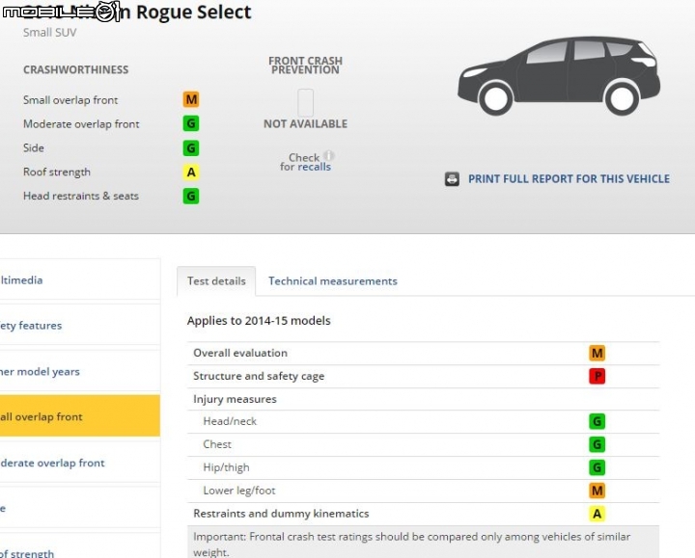Click the printer icon for full report
Image resolution: width=695 pixels, height=558 pixels.
pyautogui.click(x=452, y=179)
